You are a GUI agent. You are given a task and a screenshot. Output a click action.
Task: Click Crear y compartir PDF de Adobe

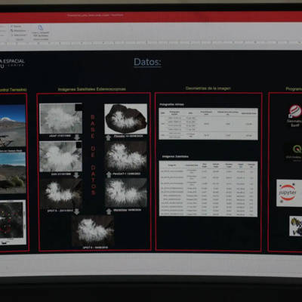41,32
